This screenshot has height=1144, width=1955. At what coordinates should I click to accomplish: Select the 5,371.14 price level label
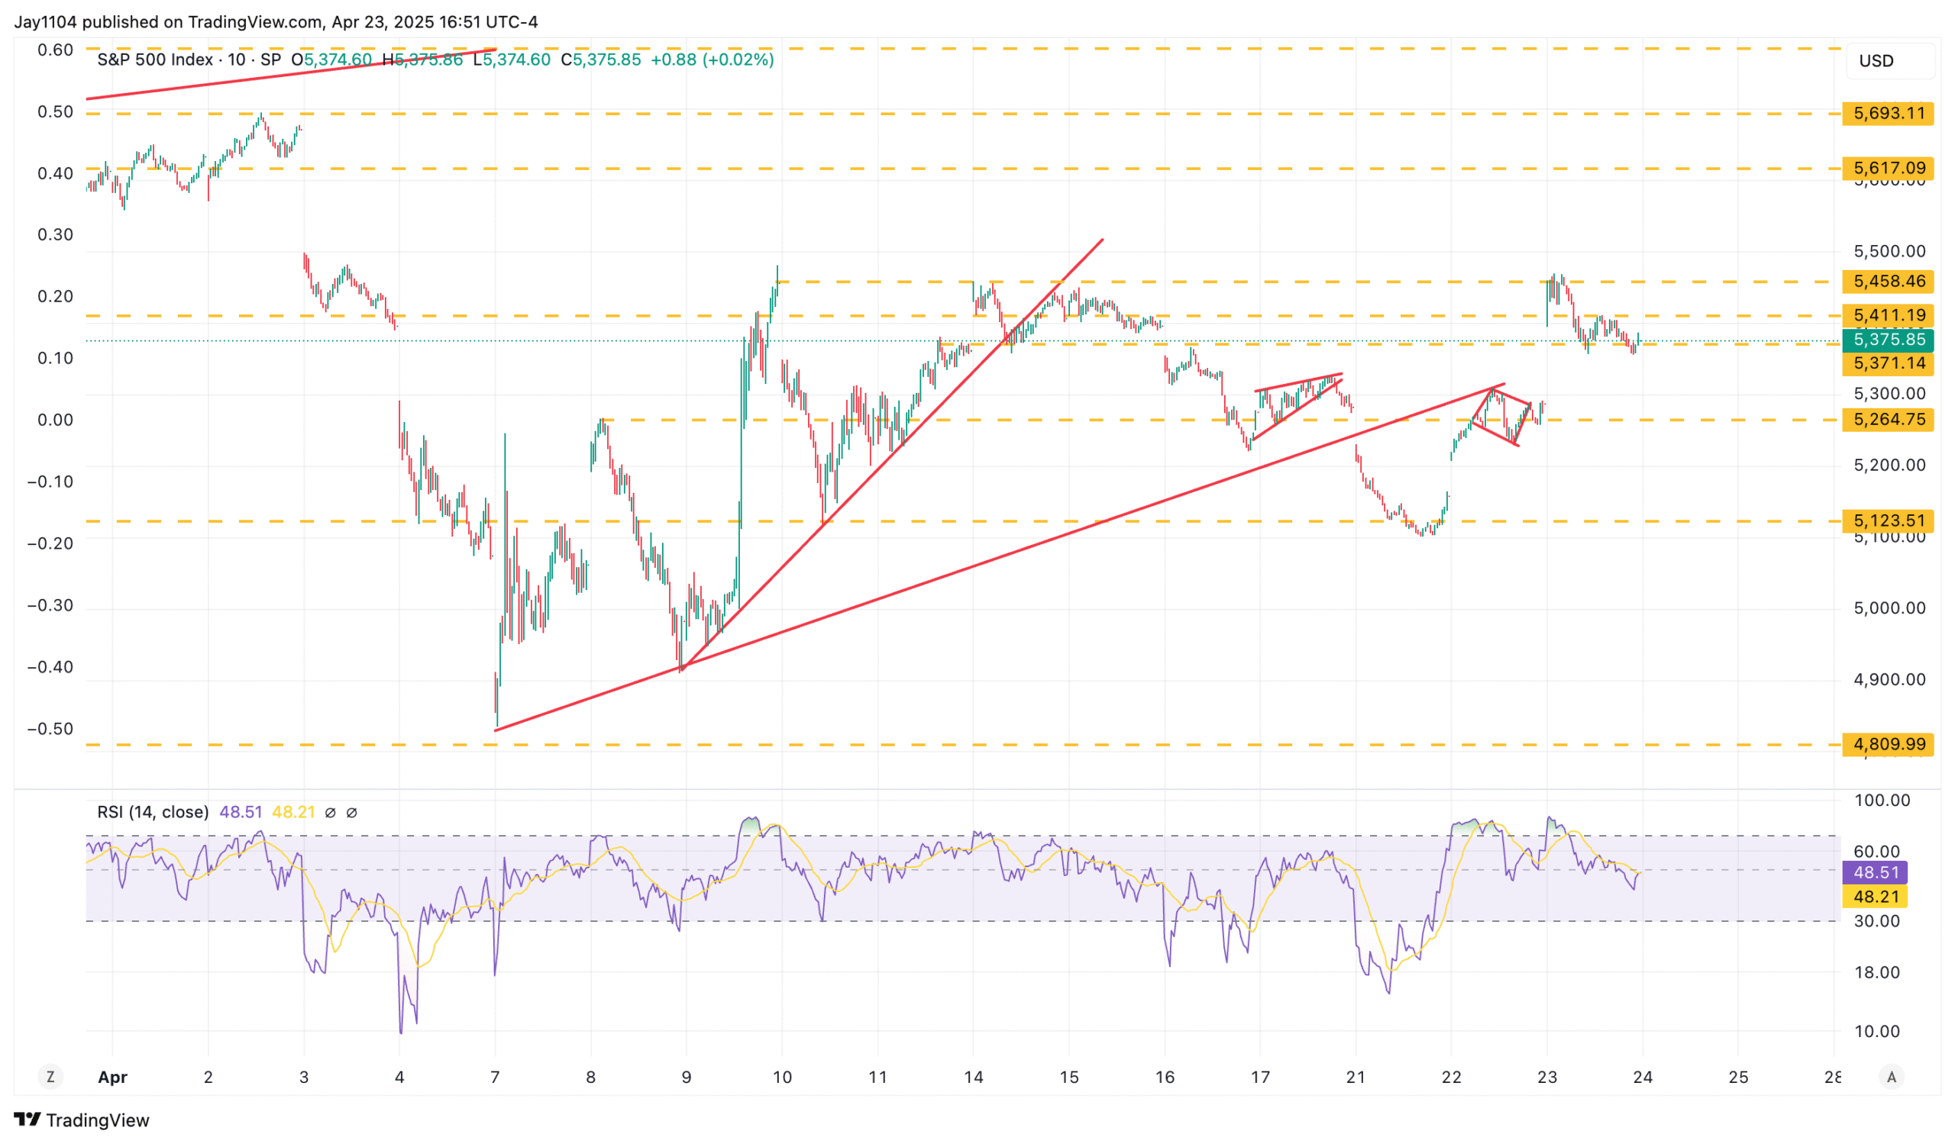pos(1889,363)
